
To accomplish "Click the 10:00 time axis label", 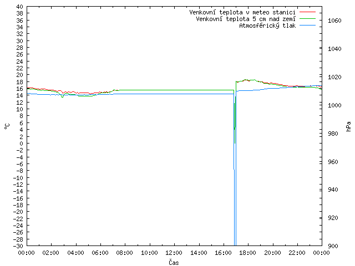I will point(149,253).
